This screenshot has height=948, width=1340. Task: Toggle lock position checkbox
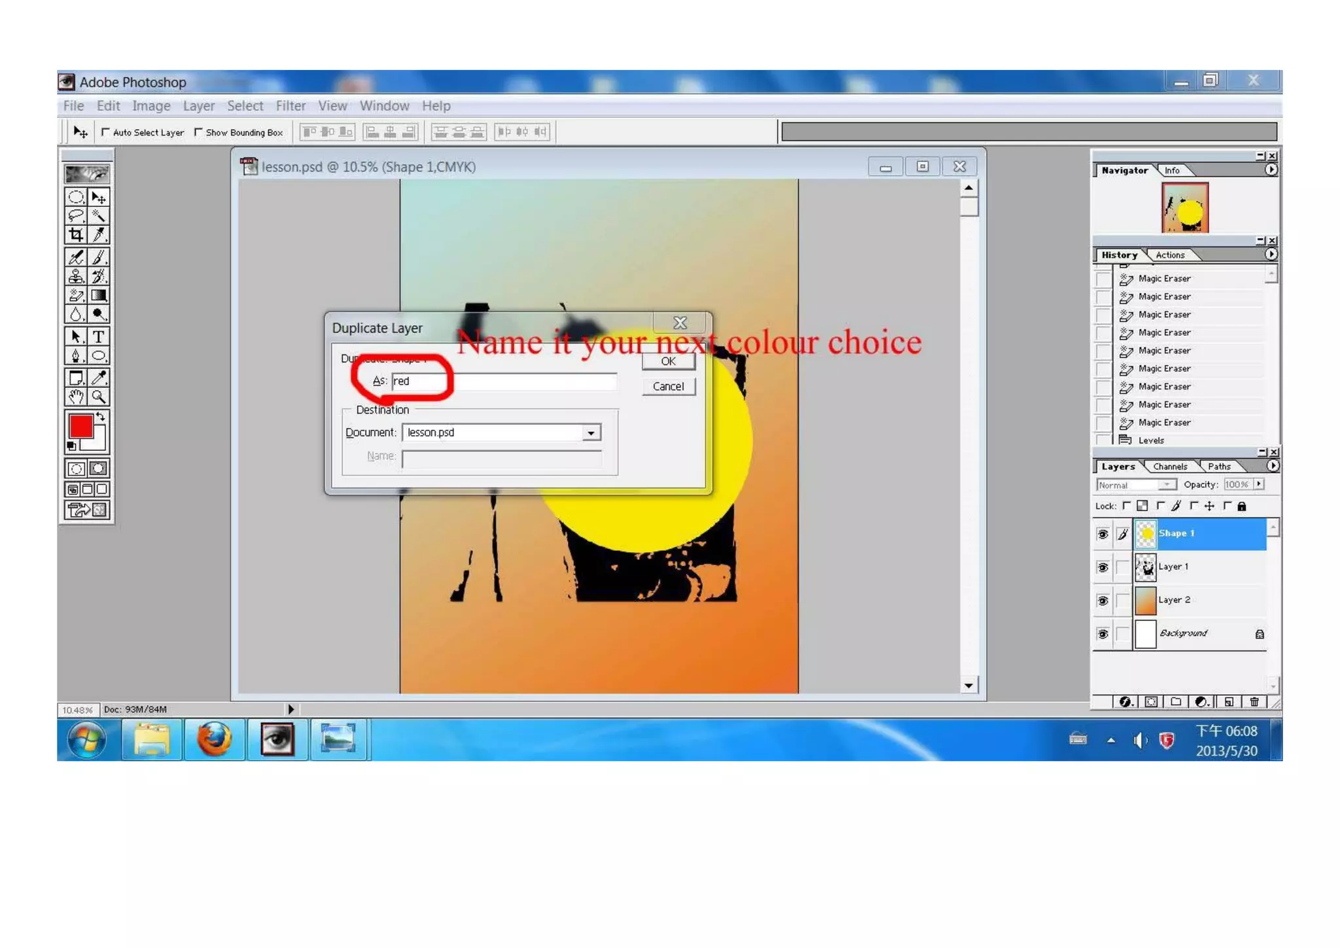click(1194, 506)
